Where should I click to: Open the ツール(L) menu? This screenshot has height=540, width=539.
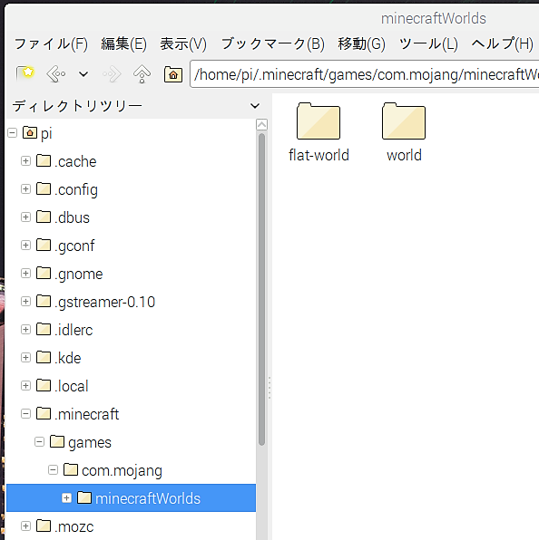pyautogui.click(x=428, y=44)
